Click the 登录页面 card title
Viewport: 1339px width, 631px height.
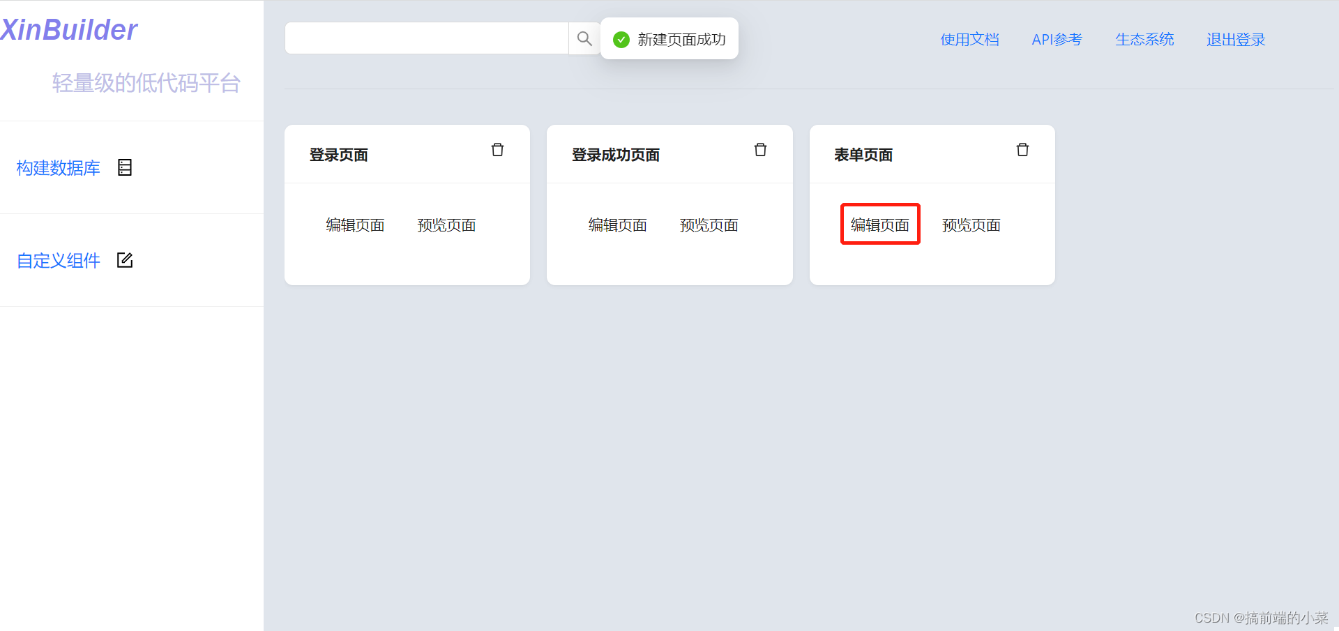tap(339, 155)
